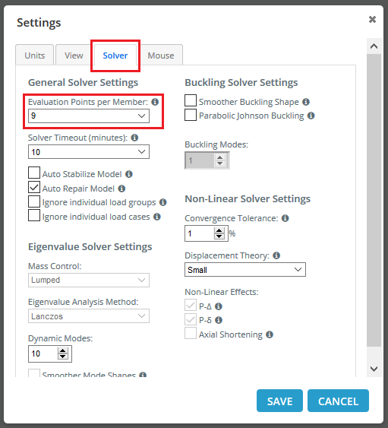Enable Parabolic Johnson Buckling checkbox
This screenshot has width=388, height=428.
coord(191,115)
